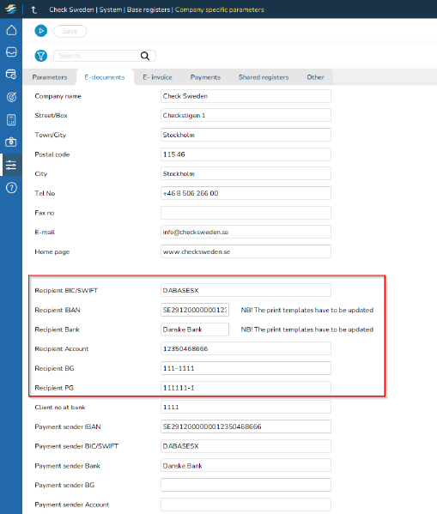Edit the Recipient BIC/SWIFT field
437x514 pixels.
[x=246, y=290]
